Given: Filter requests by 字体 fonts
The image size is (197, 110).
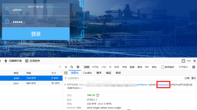Looking at the screenshot, I should click(124, 67).
